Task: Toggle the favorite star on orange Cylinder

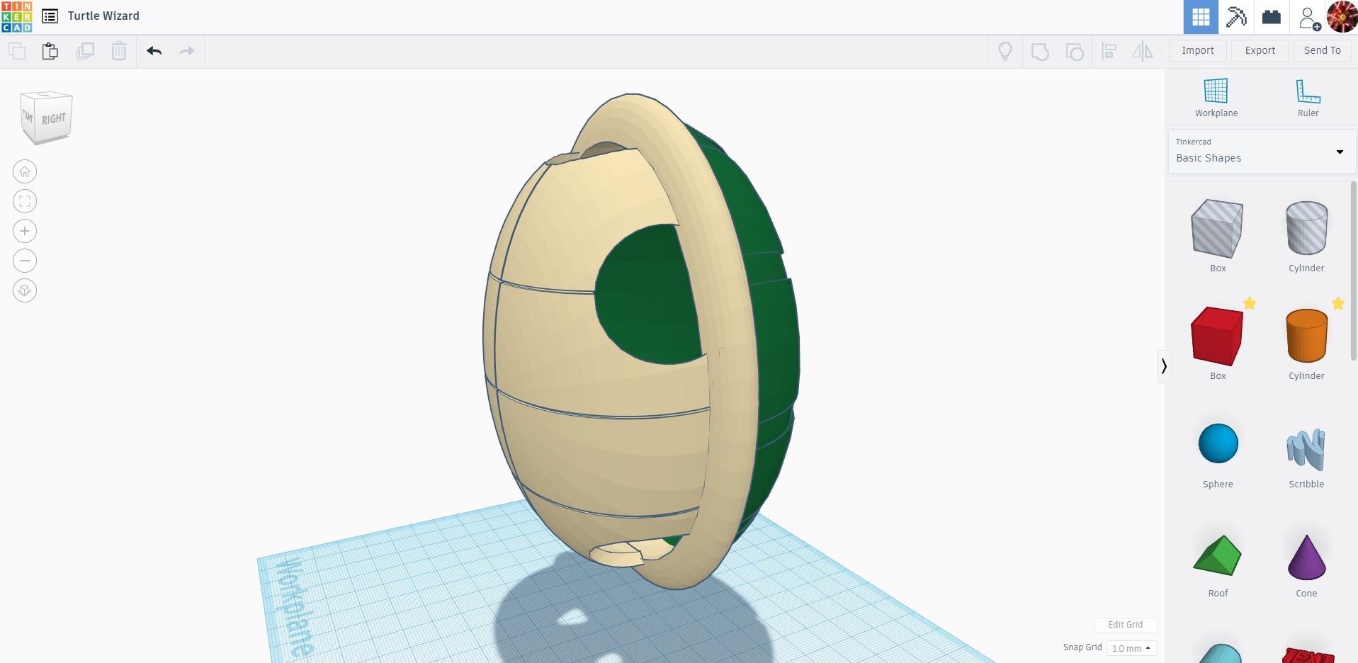Action: click(1337, 303)
